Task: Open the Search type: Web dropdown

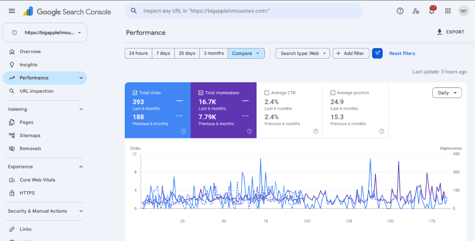Action: click(302, 54)
